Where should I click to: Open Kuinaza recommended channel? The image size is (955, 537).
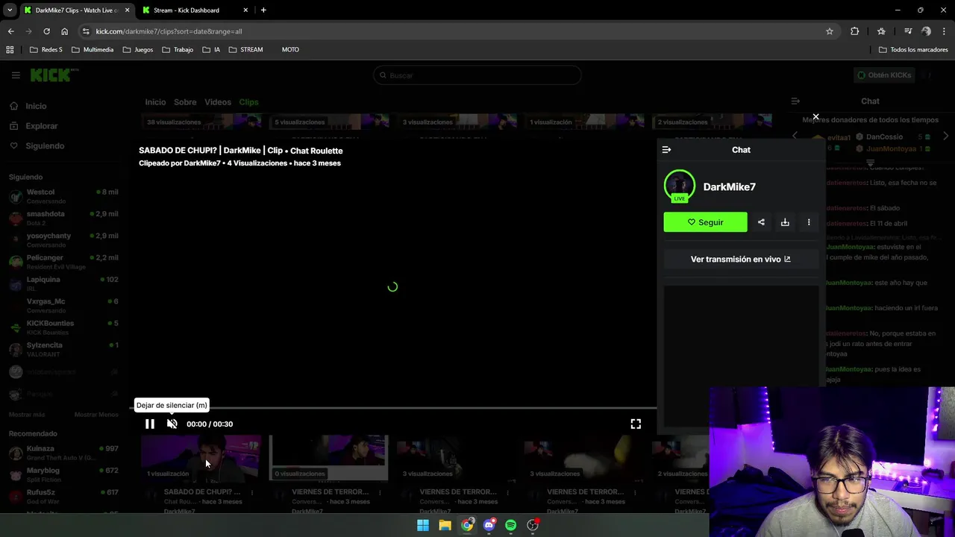coord(63,453)
